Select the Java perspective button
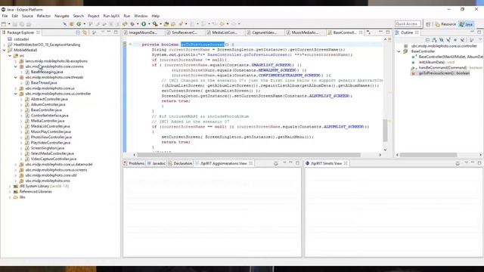Viewport: 484px width, 272px height. tap(466, 24)
